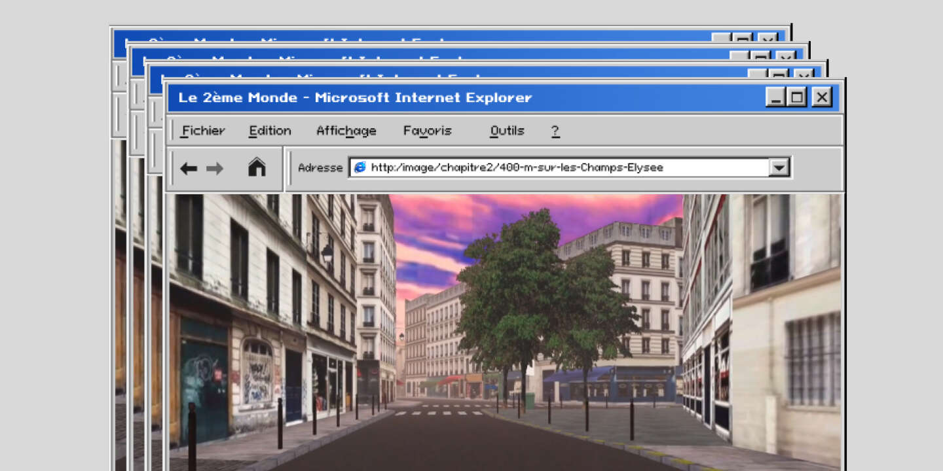Click the Paris street image in the page
Image resolution: width=943 pixels, height=471 pixels.
(x=504, y=332)
